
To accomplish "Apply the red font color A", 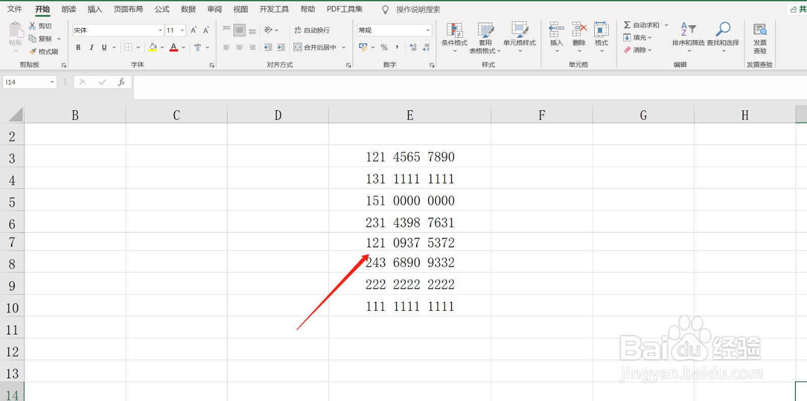I will point(174,47).
